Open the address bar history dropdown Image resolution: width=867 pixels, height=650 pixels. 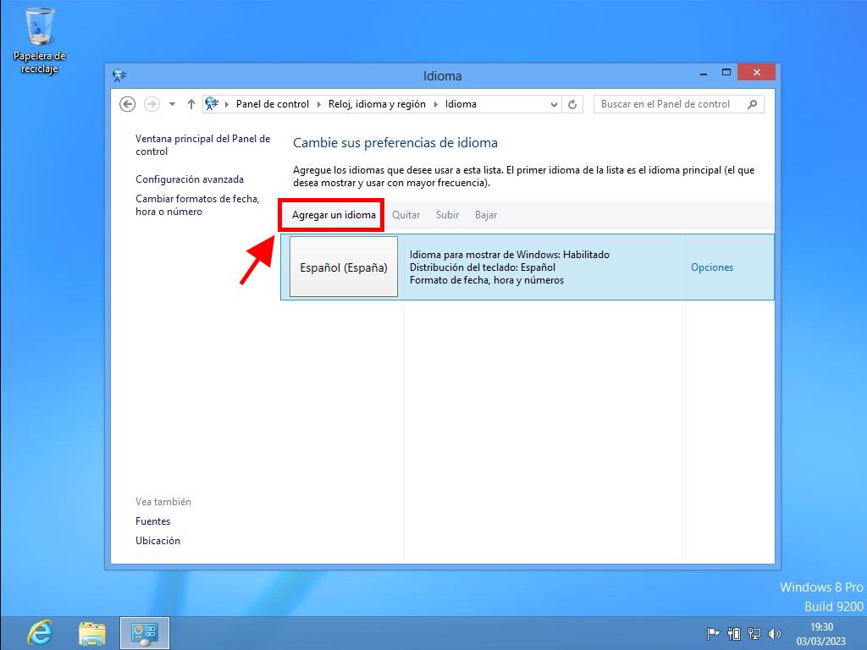click(x=554, y=104)
